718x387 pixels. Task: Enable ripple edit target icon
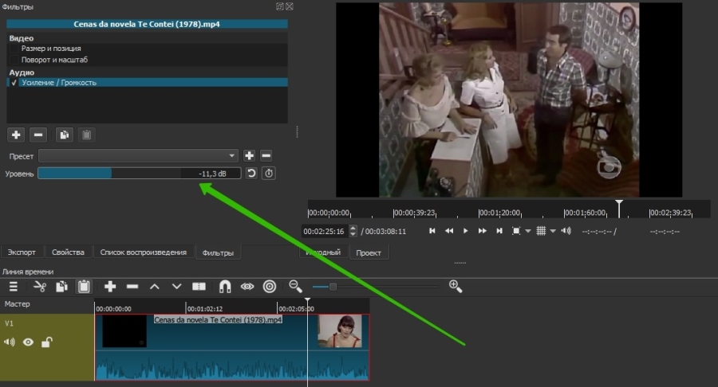(x=270, y=286)
